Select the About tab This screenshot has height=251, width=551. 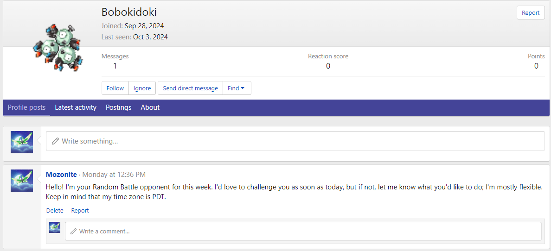(150, 107)
